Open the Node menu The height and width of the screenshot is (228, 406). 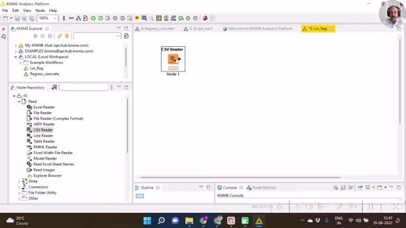(x=40, y=11)
